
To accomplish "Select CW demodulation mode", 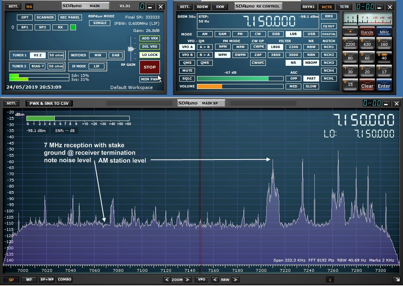I will pyautogui.click(x=258, y=34).
